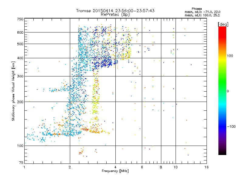243x182 pixels.
Task: Click the x-axis tick label '1'
Action: point(24,167)
